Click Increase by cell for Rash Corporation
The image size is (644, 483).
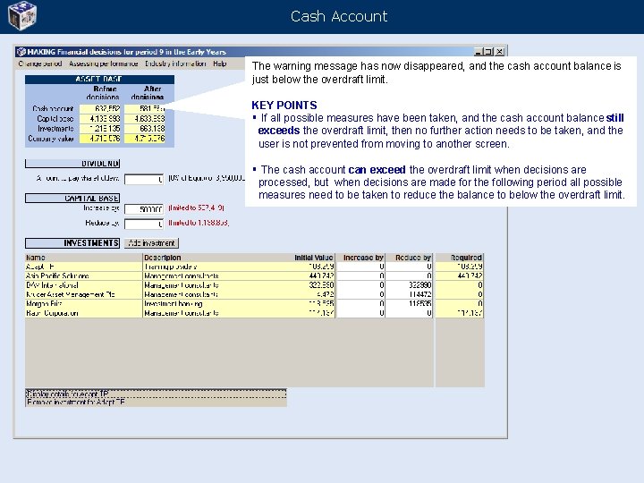(360, 313)
